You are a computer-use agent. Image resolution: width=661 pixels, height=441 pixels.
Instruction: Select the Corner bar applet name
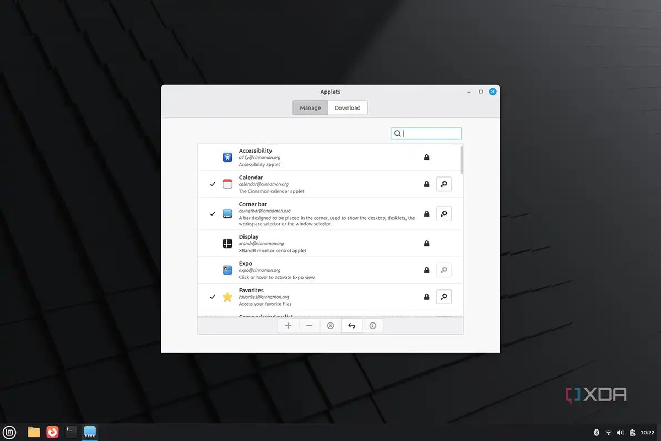tap(253, 204)
